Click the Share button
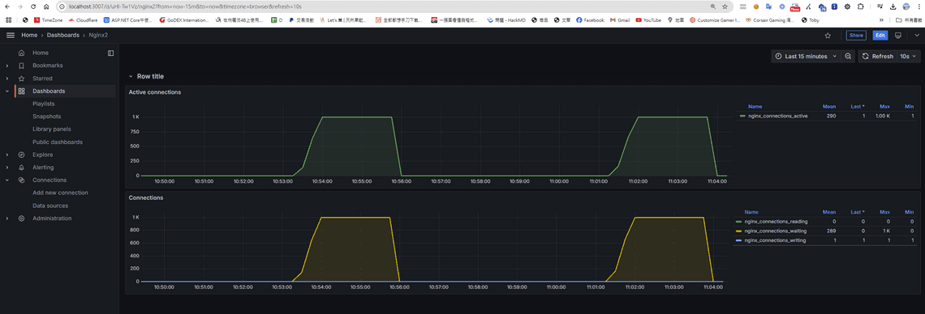 click(x=856, y=36)
